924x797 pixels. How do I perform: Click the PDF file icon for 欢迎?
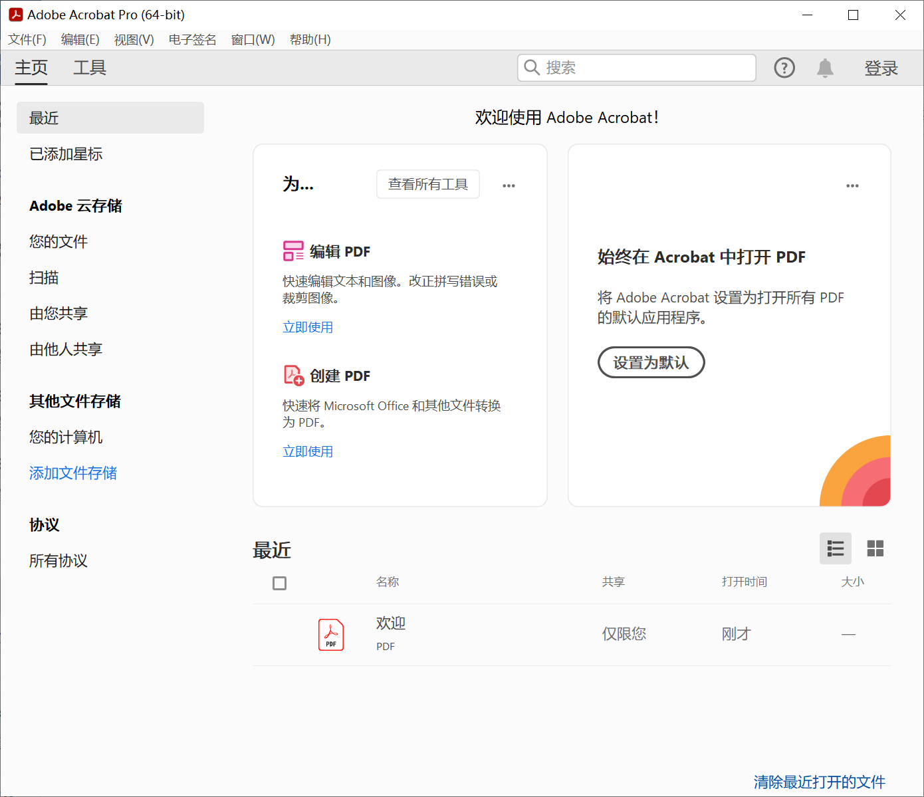pyautogui.click(x=331, y=635)
